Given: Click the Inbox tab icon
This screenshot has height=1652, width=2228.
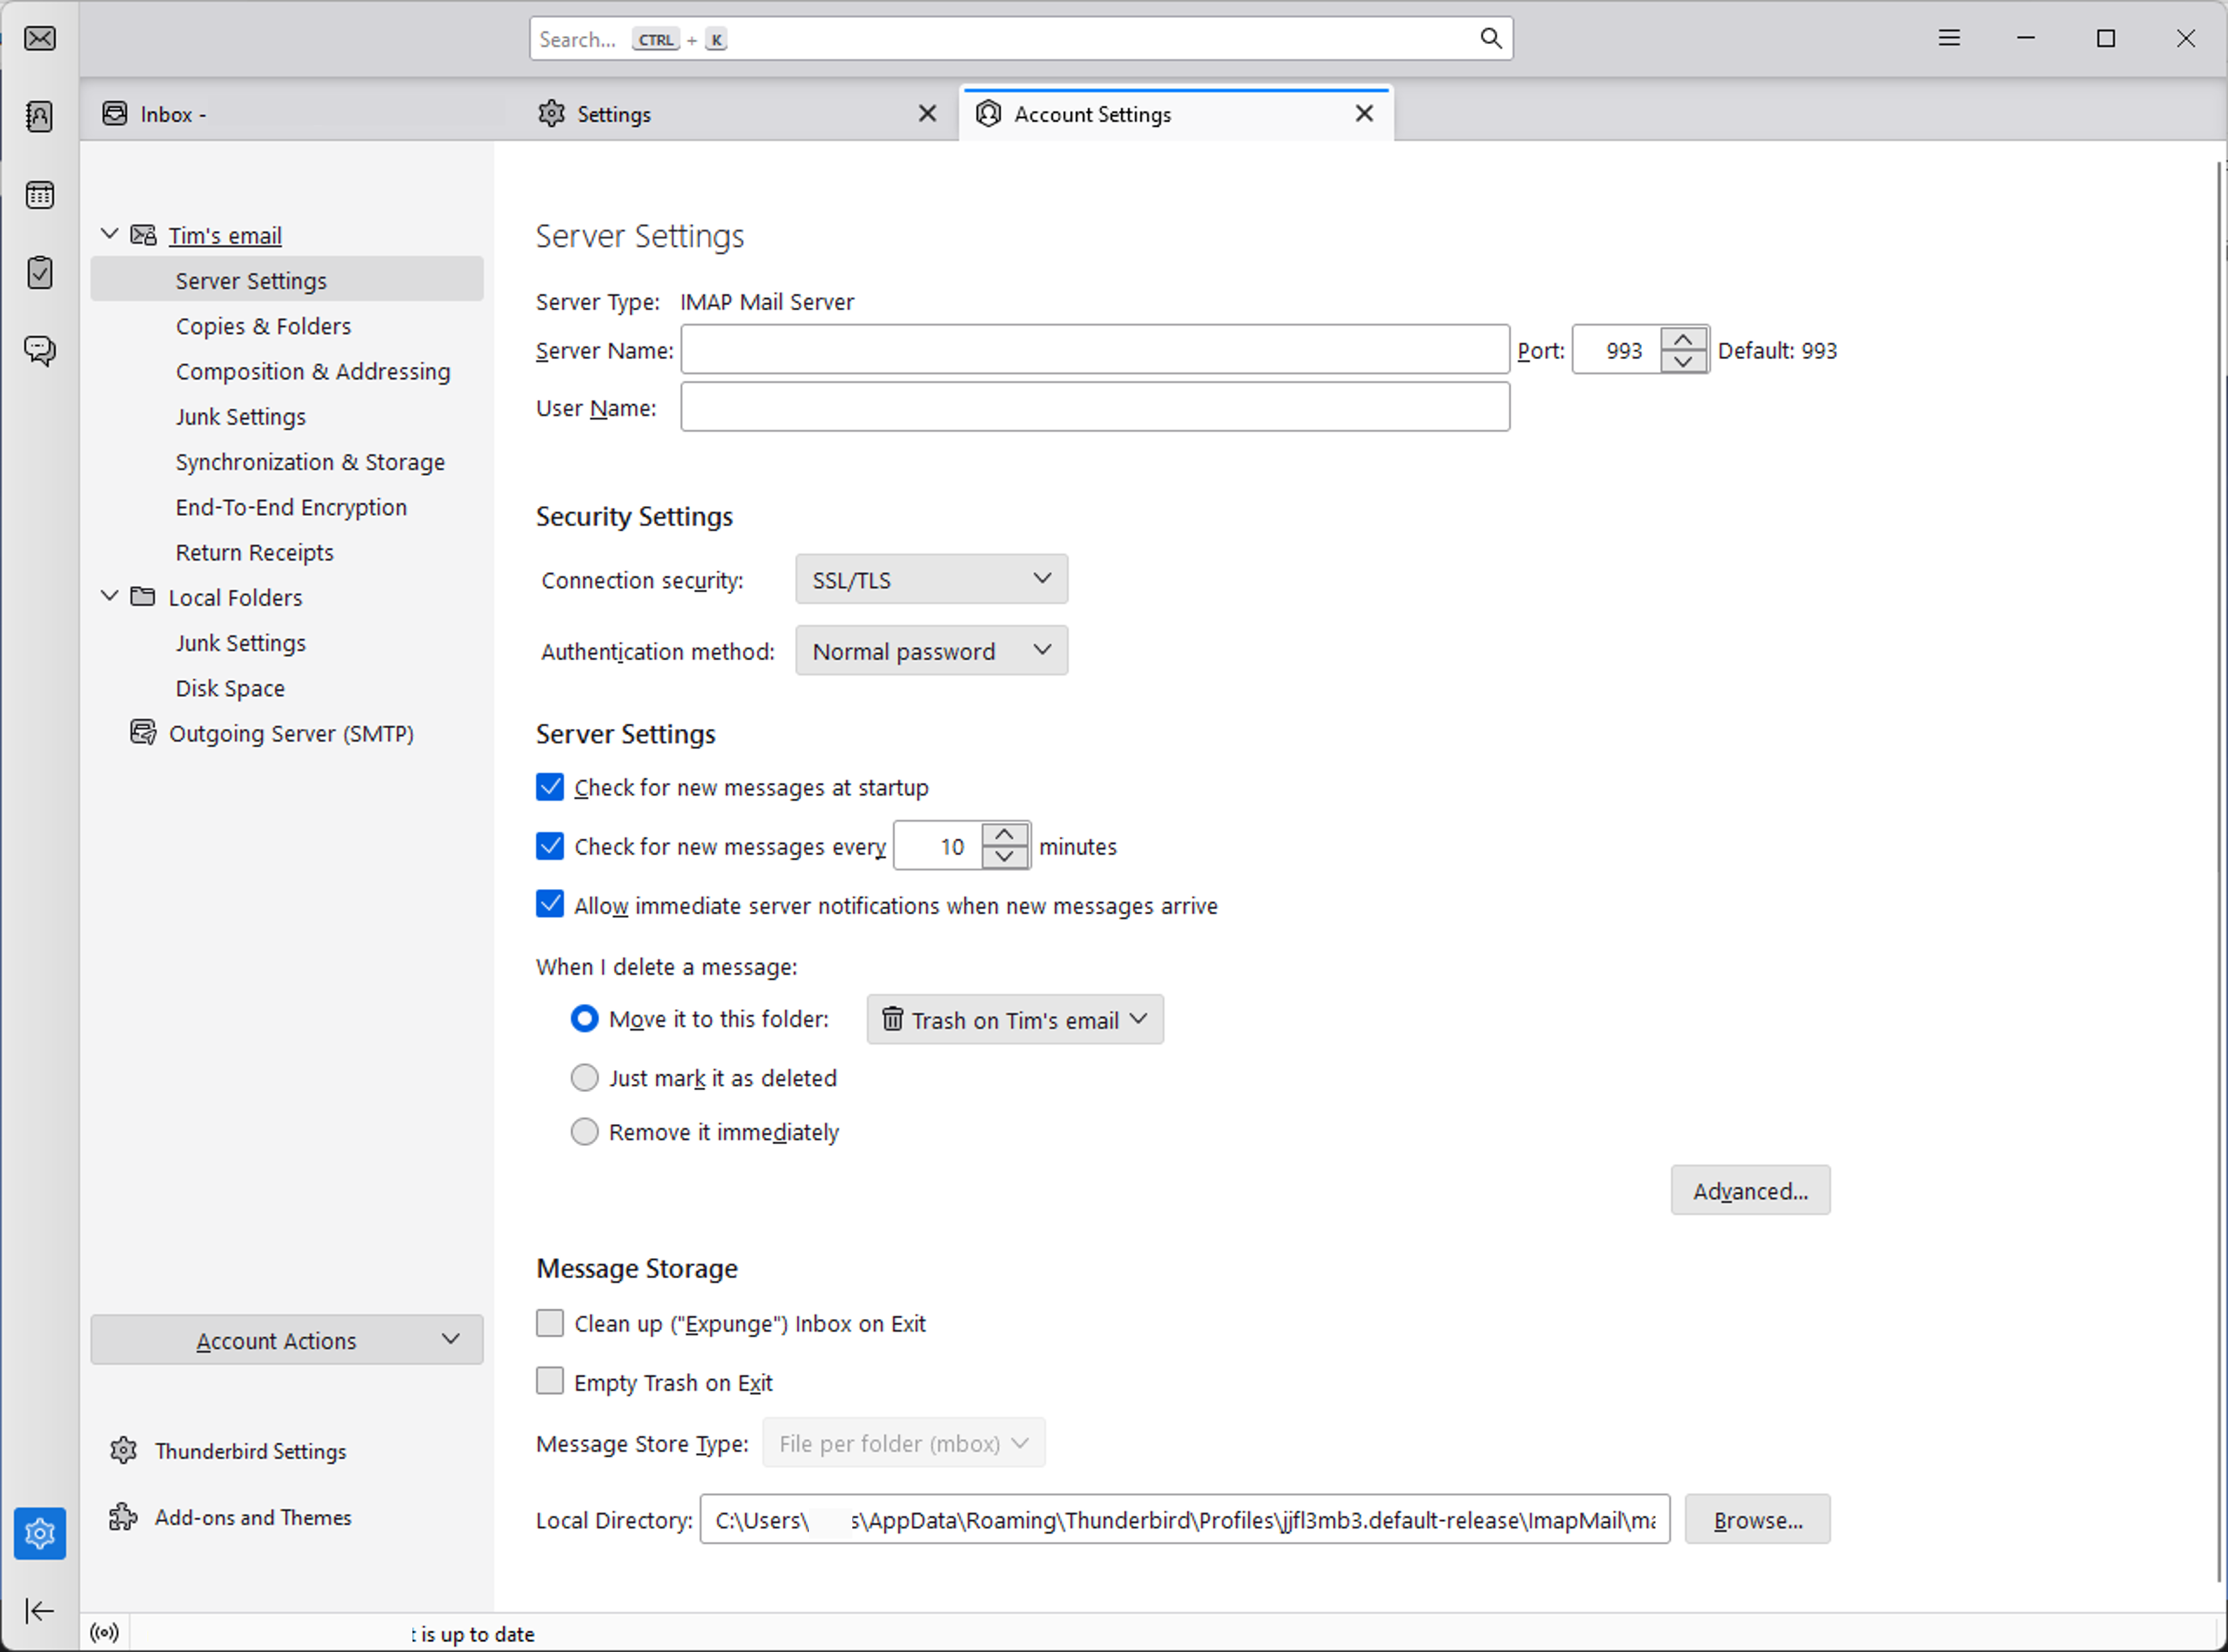Looking at the screenshot, I should click(115, 114).
